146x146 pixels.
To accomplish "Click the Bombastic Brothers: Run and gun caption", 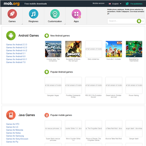I will click(73, 60).
